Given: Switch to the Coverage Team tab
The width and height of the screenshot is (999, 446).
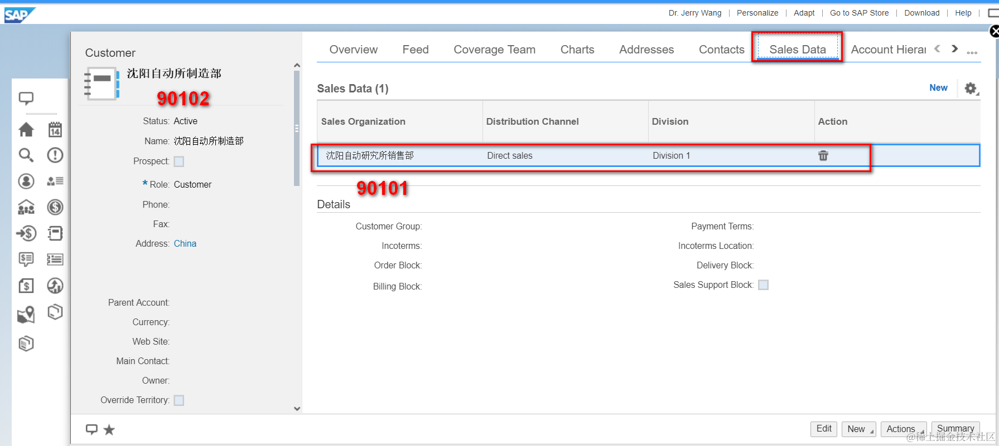Looking at the screenshot, I should 495,50.
